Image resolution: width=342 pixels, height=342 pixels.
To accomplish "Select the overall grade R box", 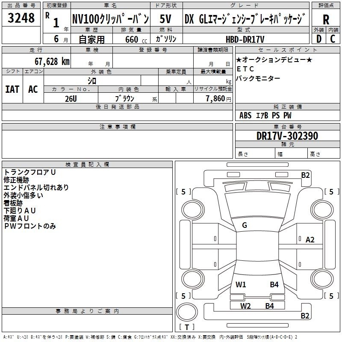I will pyautogui.click(x=326, y=20).
